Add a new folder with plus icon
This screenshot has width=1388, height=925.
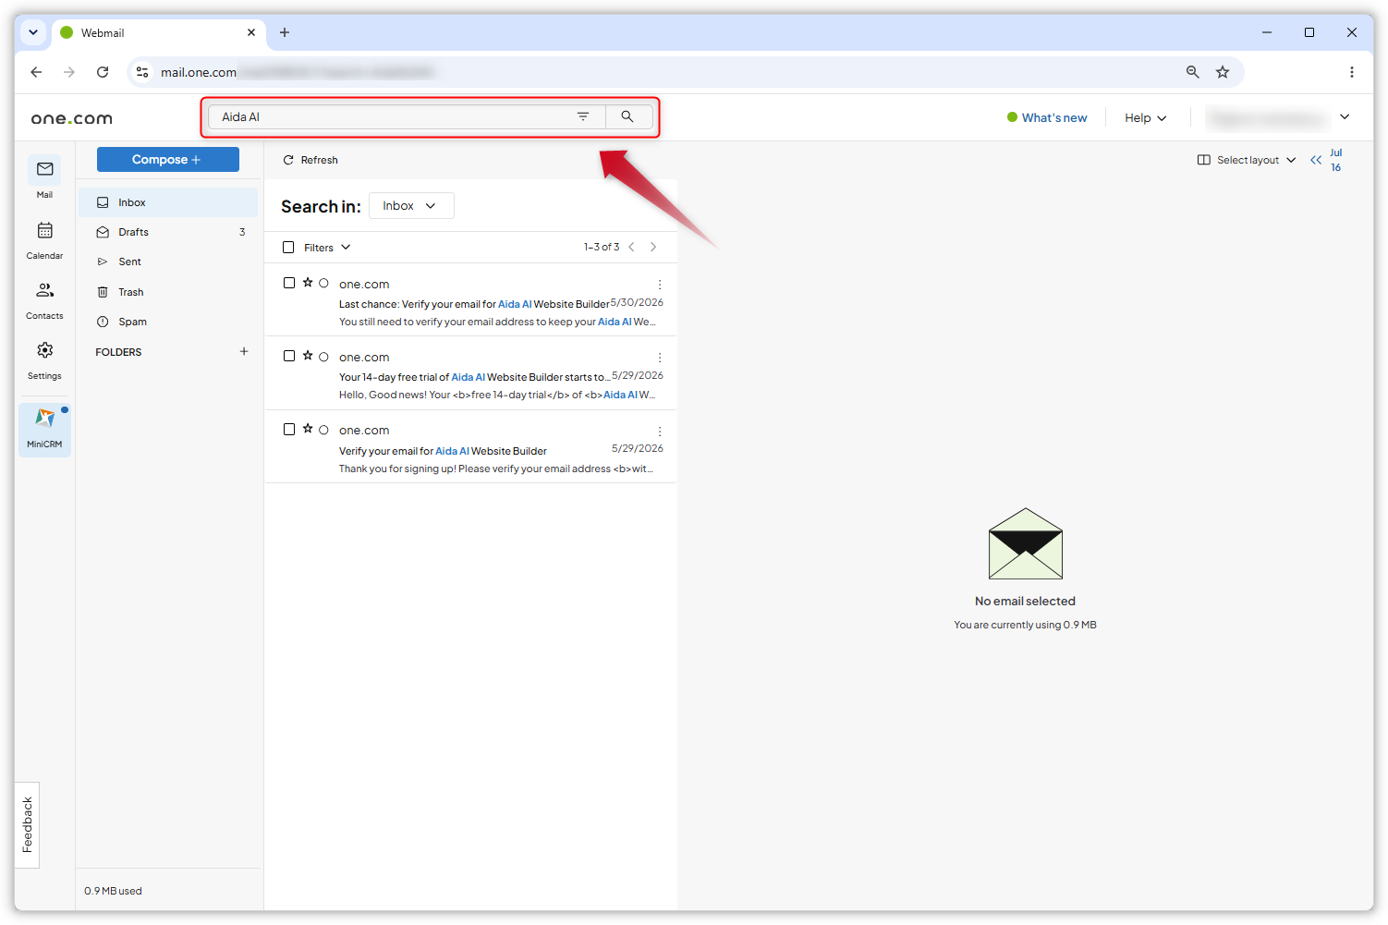point(244,351)
